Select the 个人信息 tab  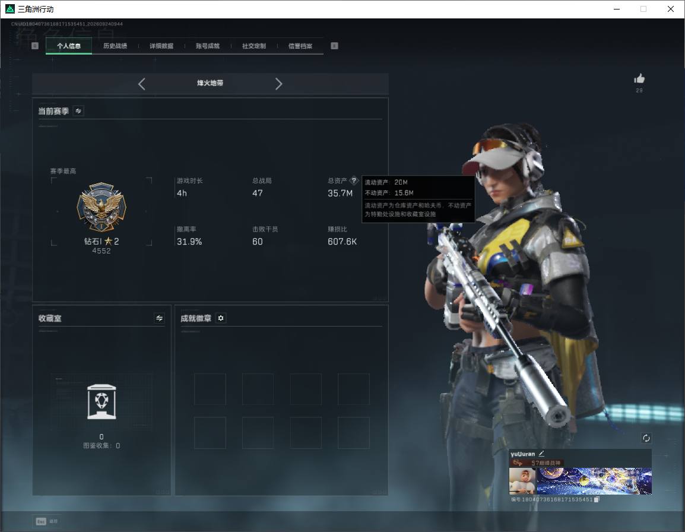(69, 46)
